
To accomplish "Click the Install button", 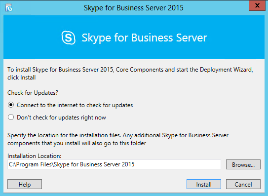I will click(204, 184).
